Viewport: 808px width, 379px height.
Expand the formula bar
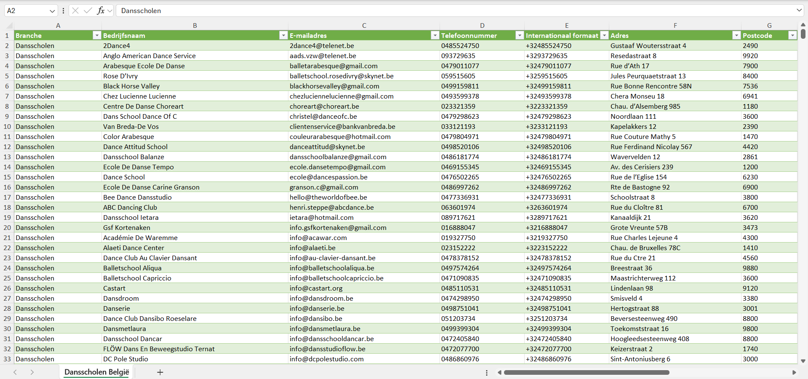pyautogui.click(x=799, y=11)
